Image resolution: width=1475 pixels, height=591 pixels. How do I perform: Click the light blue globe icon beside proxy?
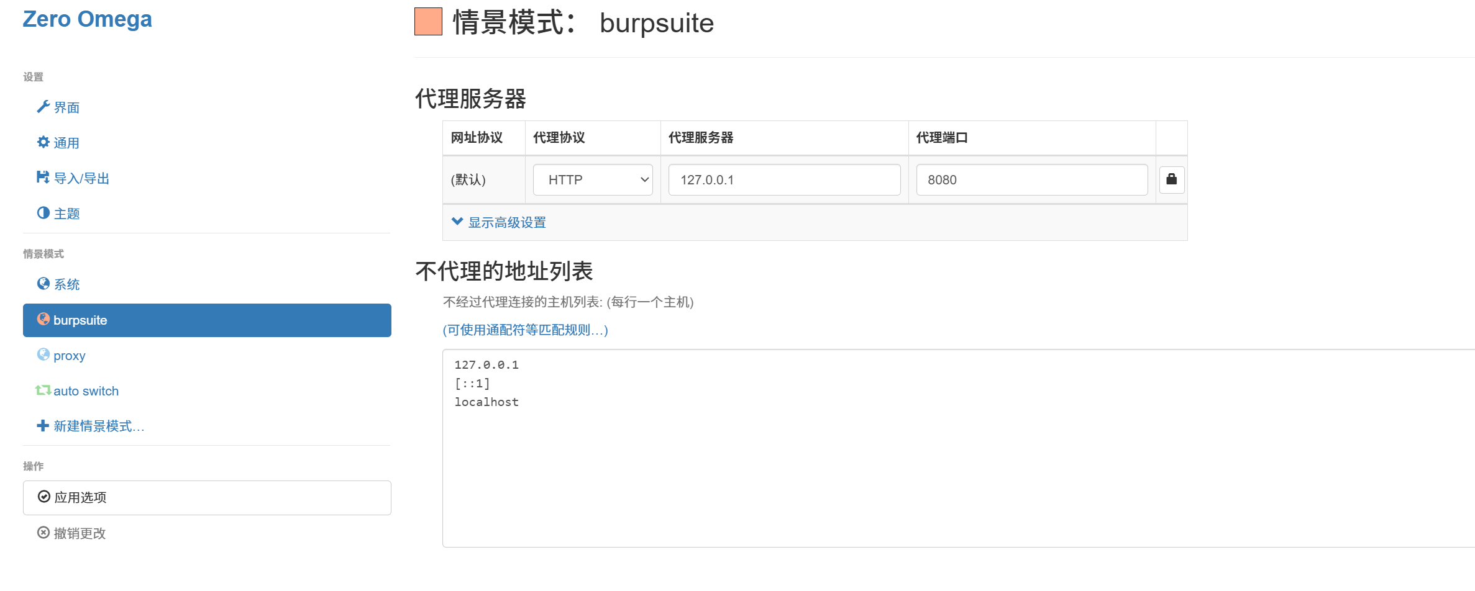[43, 354]
